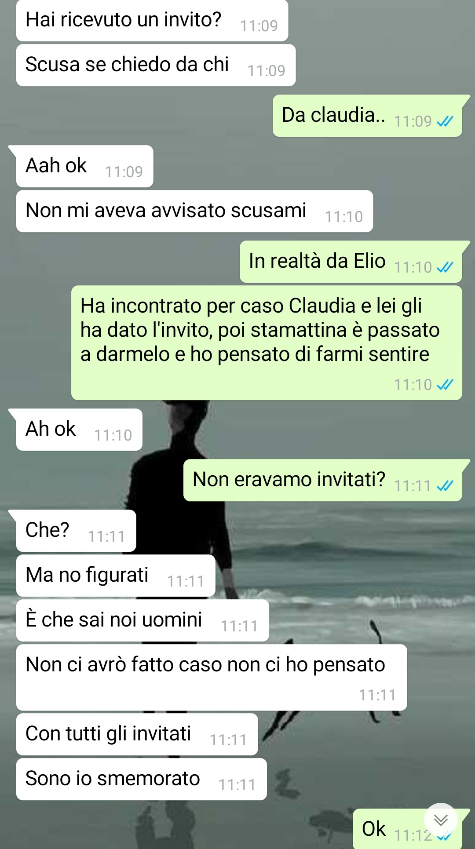Tap the 'Sono io smemorato' message
475x849 pixels.
tap(142, 779)
